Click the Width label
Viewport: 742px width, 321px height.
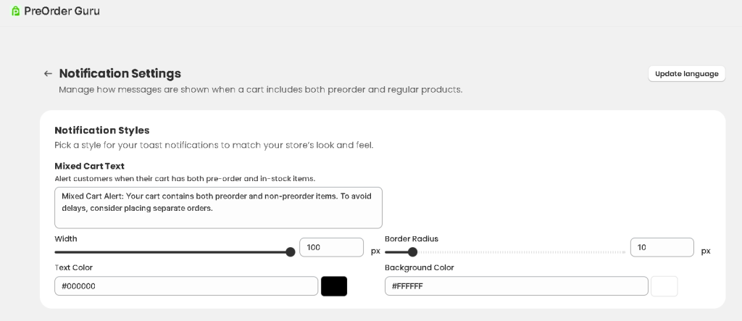66,238
